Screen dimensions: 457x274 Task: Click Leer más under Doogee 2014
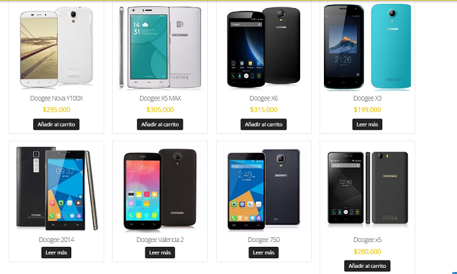click(x=56, y=252)
